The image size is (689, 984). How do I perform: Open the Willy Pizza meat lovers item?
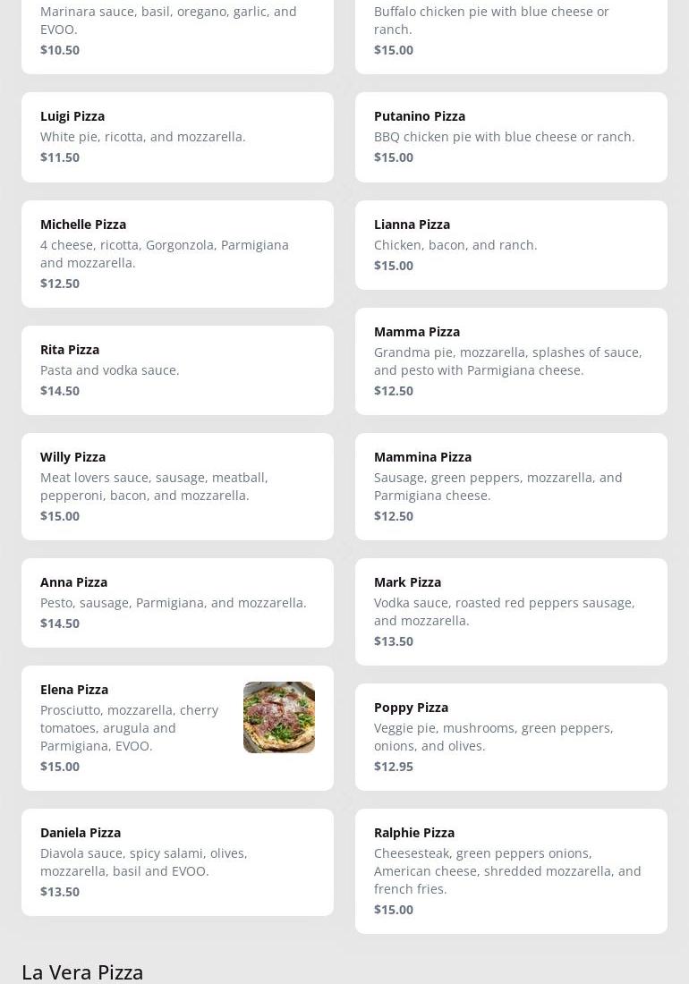point(177,486)
